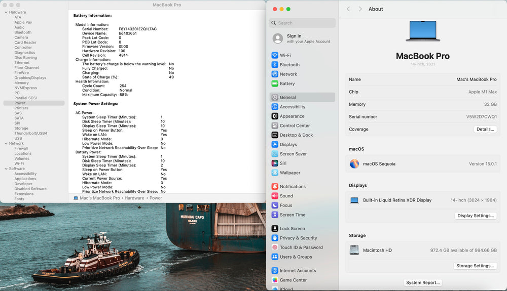Open Display Settings… button
The width and height of the screenshot is (507, 291).
click(476, 216)
